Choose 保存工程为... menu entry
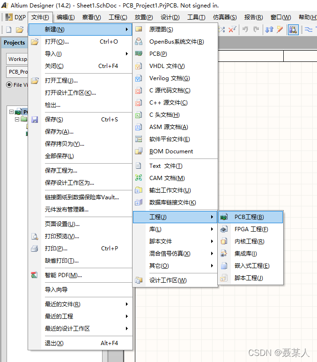This screenshot has width=317, height=362. tap(81, 171)
